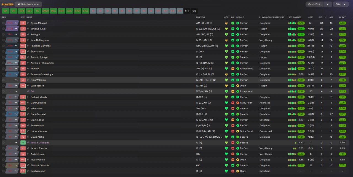The height and width of the screenshot is (177, 353).
Task: Click Aurélien Tchouameni's condition heart icon
Action: click(226, 63)
